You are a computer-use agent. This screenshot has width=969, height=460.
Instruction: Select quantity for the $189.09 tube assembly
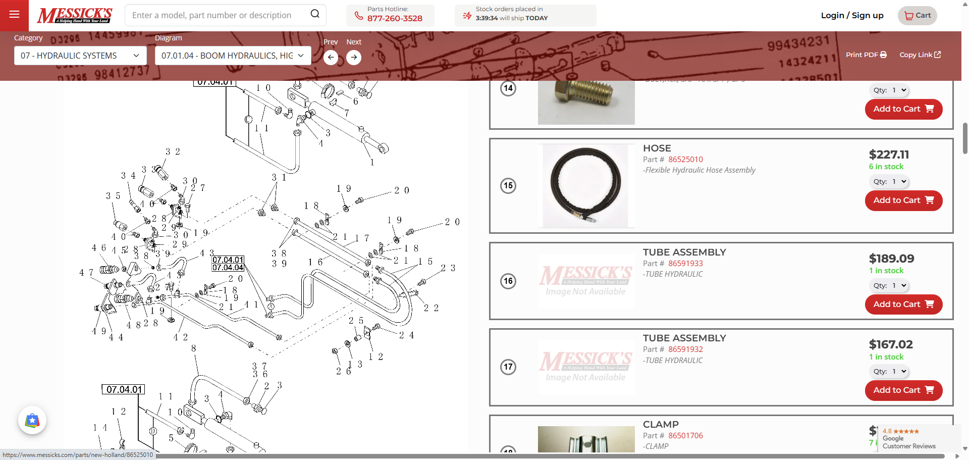[889, 286]
